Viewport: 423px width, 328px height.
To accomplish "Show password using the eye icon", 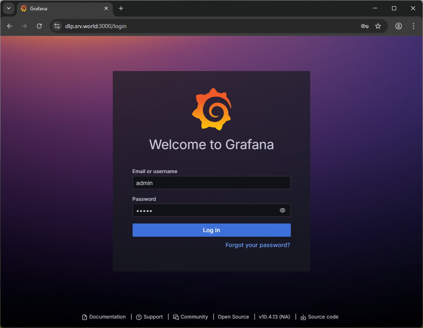I will pos(283,210).
